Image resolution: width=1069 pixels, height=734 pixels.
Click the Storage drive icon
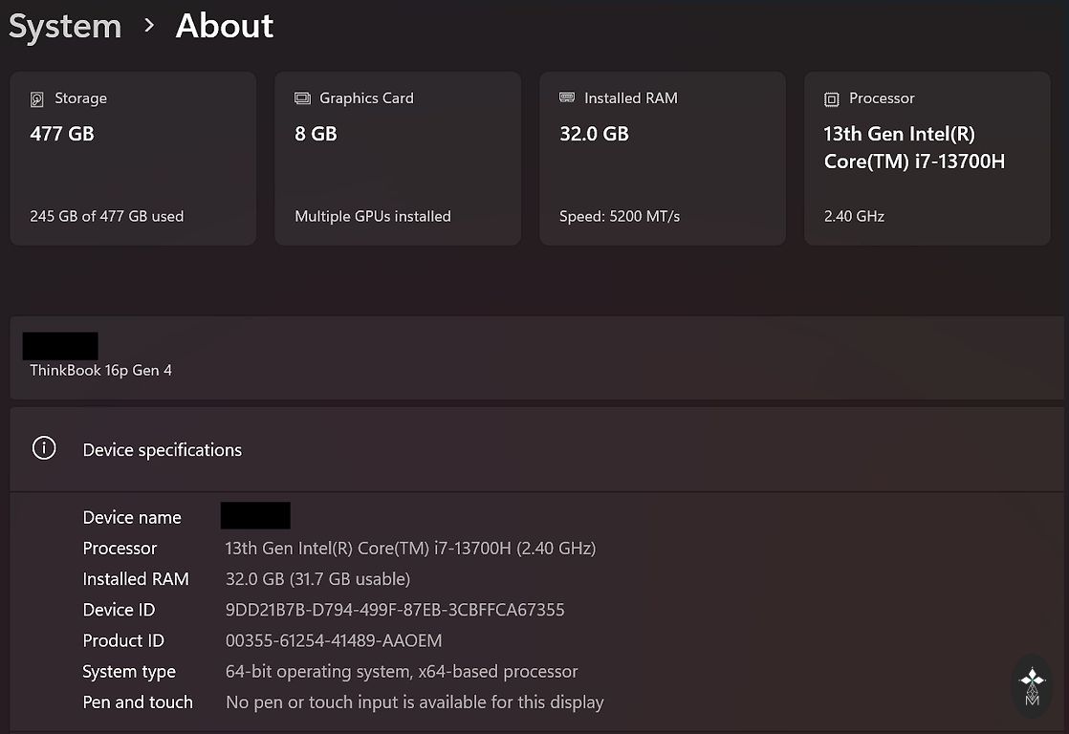(37, 98)
